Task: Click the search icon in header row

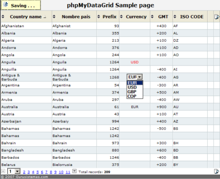Action: [x=217, y=17]
